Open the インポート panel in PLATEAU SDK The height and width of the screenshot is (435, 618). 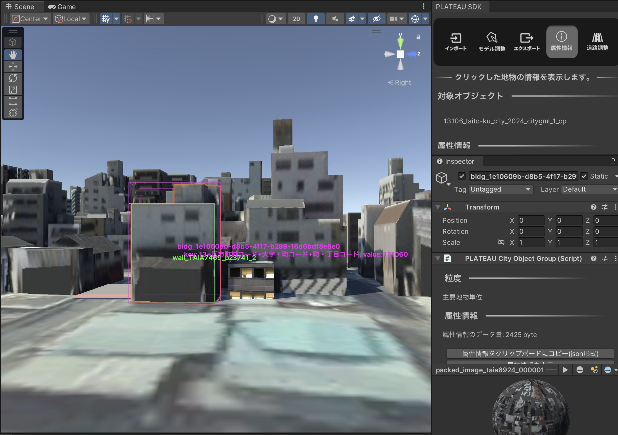pyautogui.click(x=456, y=41)
